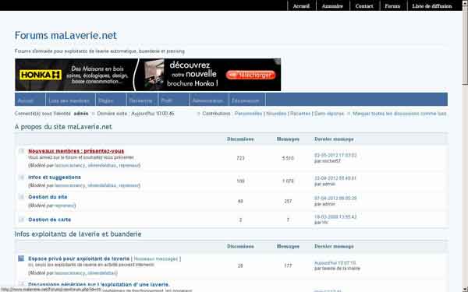The width and height of the screenshot is (468, 292).
Task: Open the HONKA advertisement banner
Action: (x=148, y=75)
